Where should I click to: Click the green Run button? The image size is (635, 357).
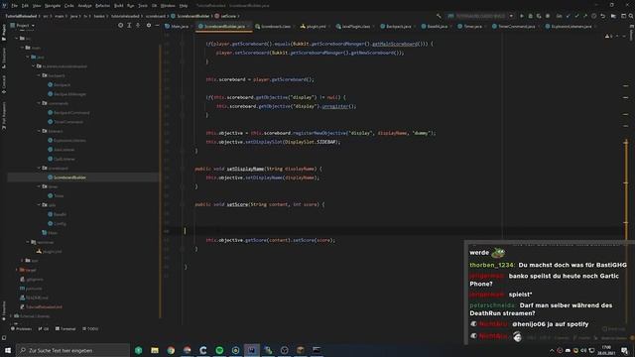coord(522,16)
